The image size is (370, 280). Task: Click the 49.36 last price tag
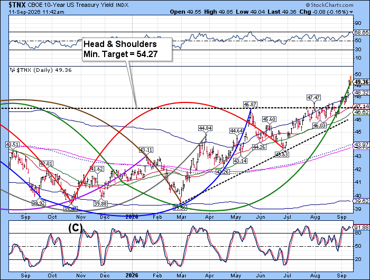click(361, 82)
